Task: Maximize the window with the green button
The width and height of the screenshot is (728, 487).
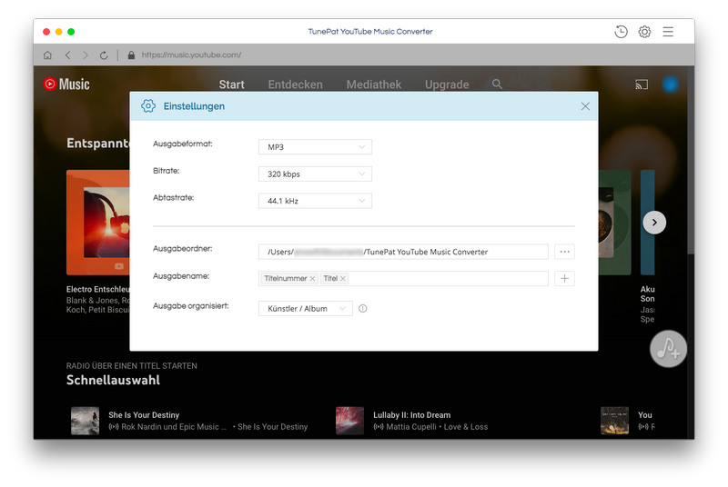Action: [71, 32]
